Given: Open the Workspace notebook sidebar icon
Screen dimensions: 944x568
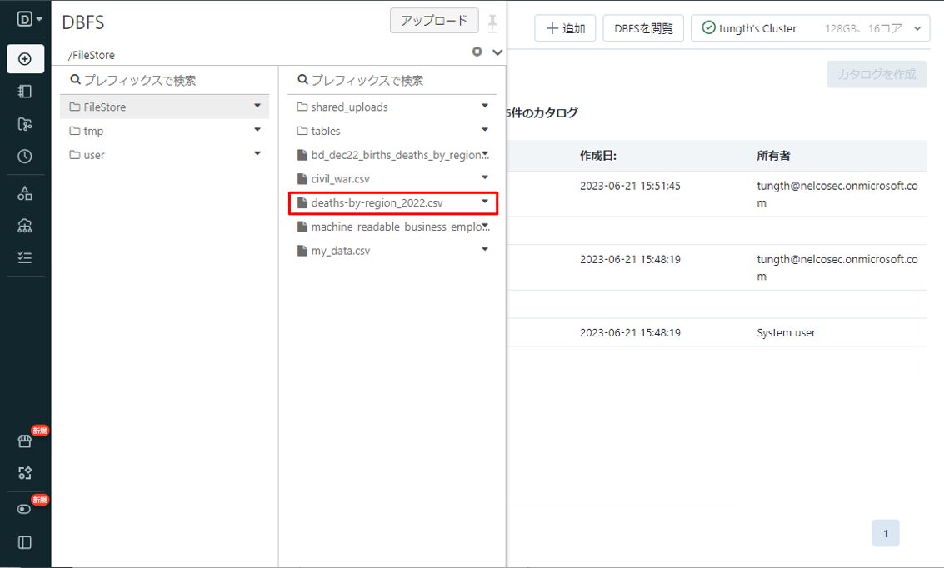Looking at the screenshot, I should coord(25,92).
